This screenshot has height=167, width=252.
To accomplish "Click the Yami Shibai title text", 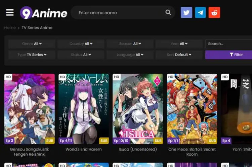I will [242, 149].
